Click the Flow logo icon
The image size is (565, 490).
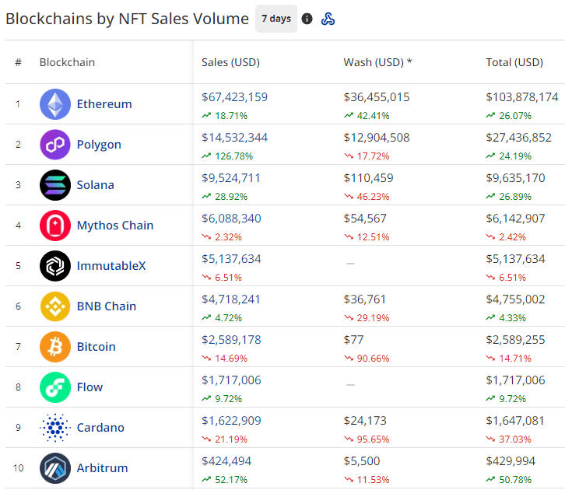(x=55, y=387)
